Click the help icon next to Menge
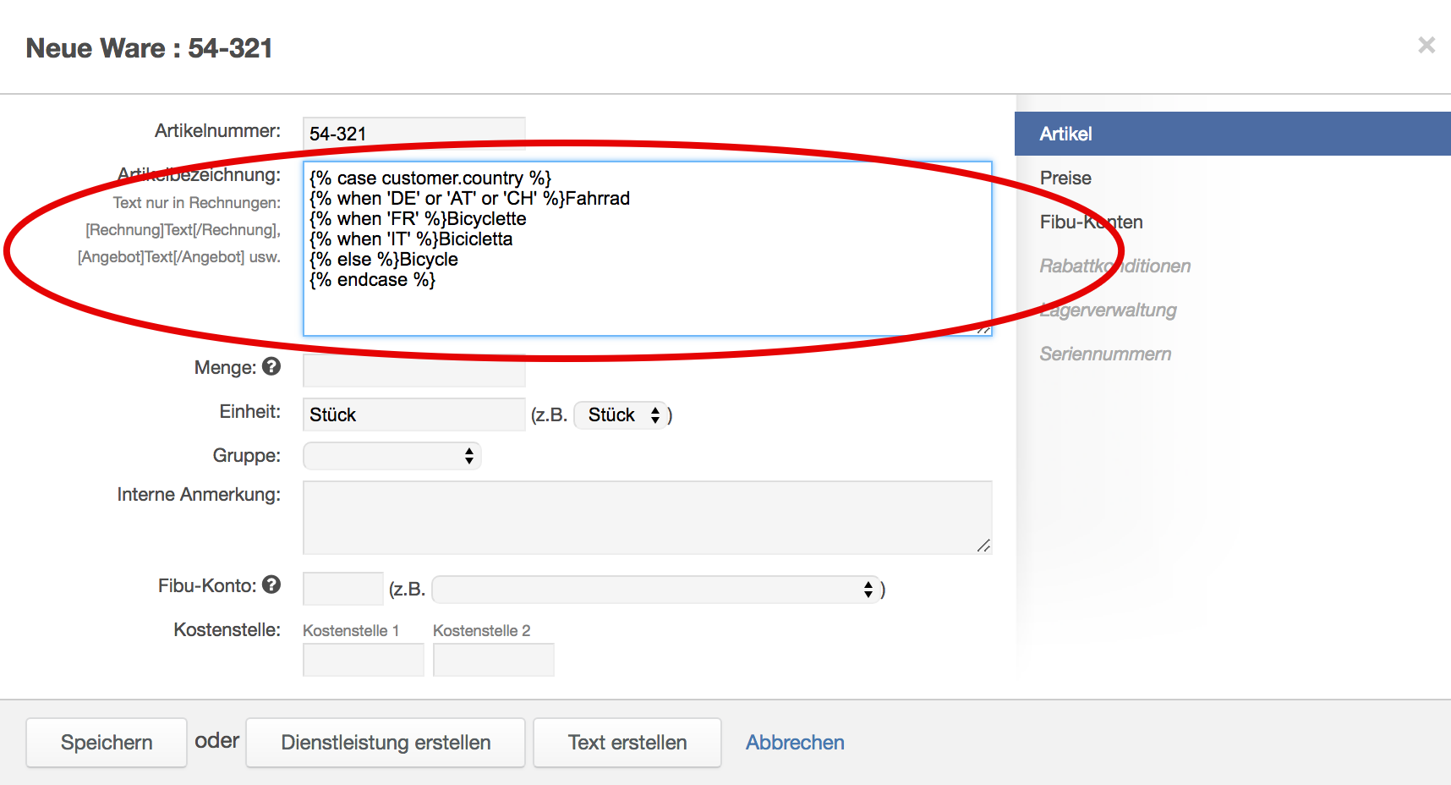Image resolution: width=1451 pixels, height=785 pixels. pos(271,366)
